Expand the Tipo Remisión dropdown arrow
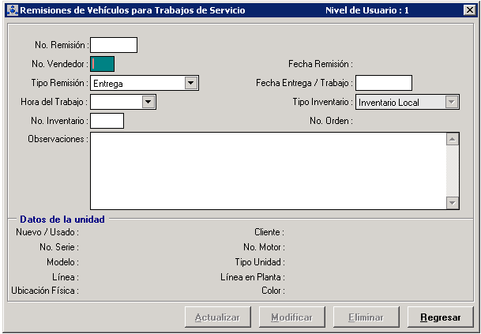The height and width of the screenshot is (334, 481). tap(190, 83)
